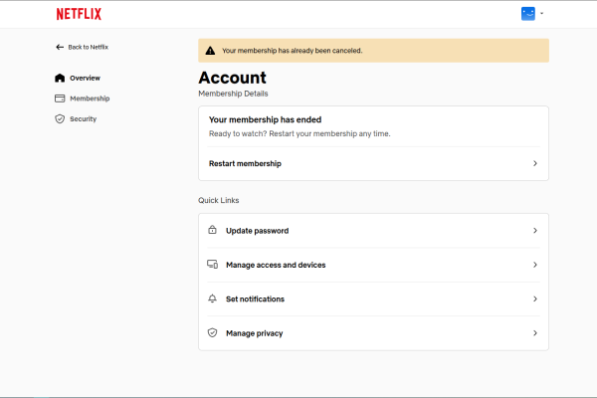This screenshot has height=398, width=597.
Task: Click the back arrow icon
Action: [x=60, y=47]
